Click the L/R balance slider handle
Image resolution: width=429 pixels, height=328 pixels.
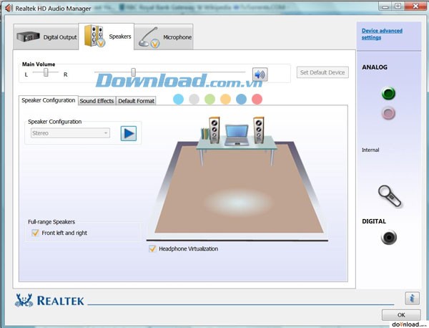coord(46,72)
